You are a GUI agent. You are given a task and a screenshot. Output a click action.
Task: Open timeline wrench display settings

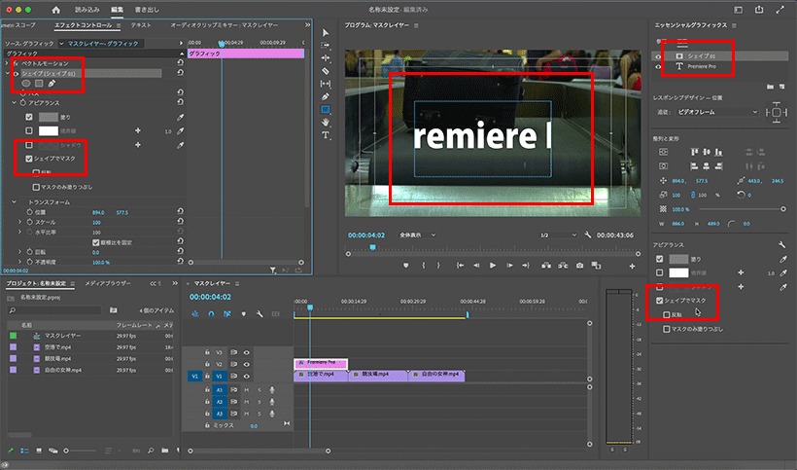[260, 314]
